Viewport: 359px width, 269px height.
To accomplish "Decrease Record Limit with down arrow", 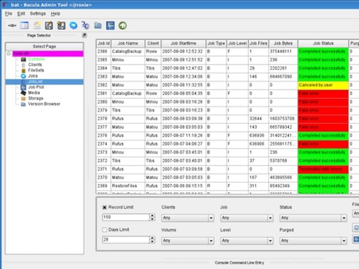I will pos(152,219).
